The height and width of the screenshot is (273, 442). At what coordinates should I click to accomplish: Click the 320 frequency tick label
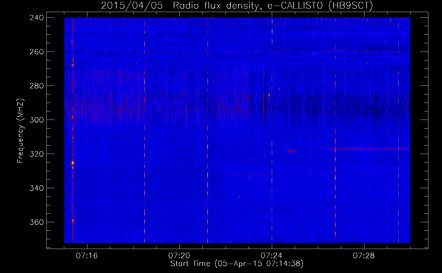[x=37, y=154]
